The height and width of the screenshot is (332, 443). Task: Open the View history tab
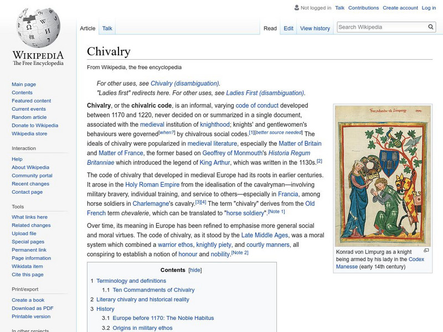point(315,28)
